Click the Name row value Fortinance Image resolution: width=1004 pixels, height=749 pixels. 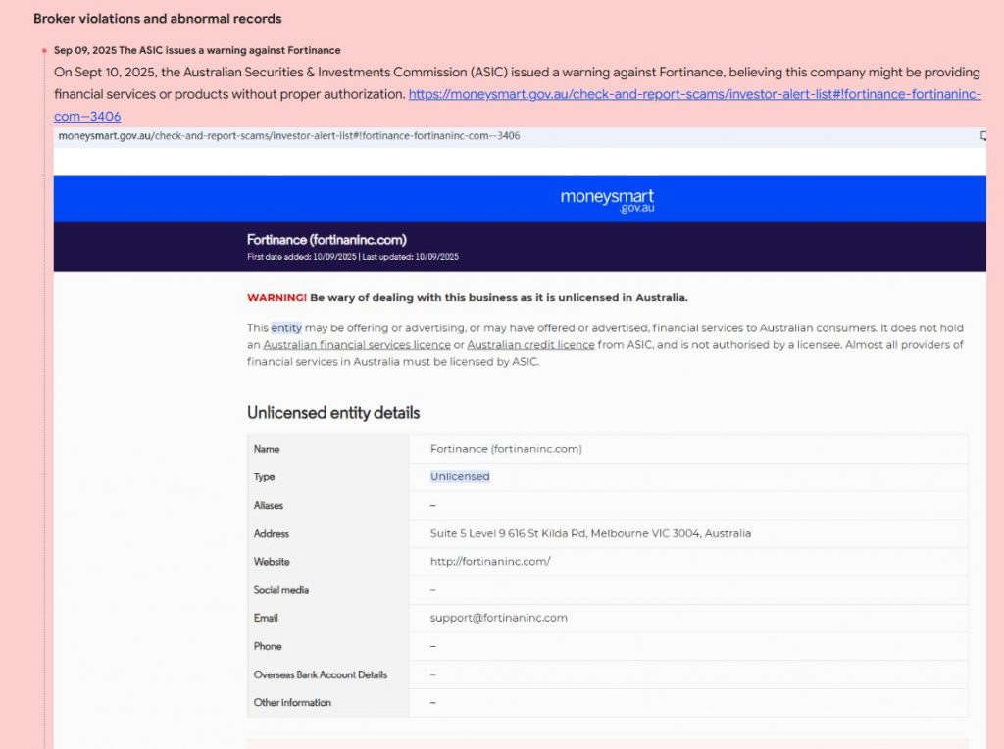[x=506, y=449]
